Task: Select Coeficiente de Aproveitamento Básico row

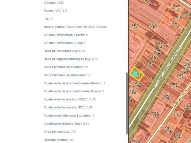Action: (x=74, y=91)
